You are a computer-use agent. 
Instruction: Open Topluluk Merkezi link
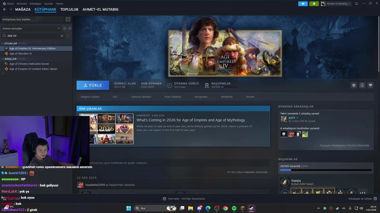(x=141, y=97)
